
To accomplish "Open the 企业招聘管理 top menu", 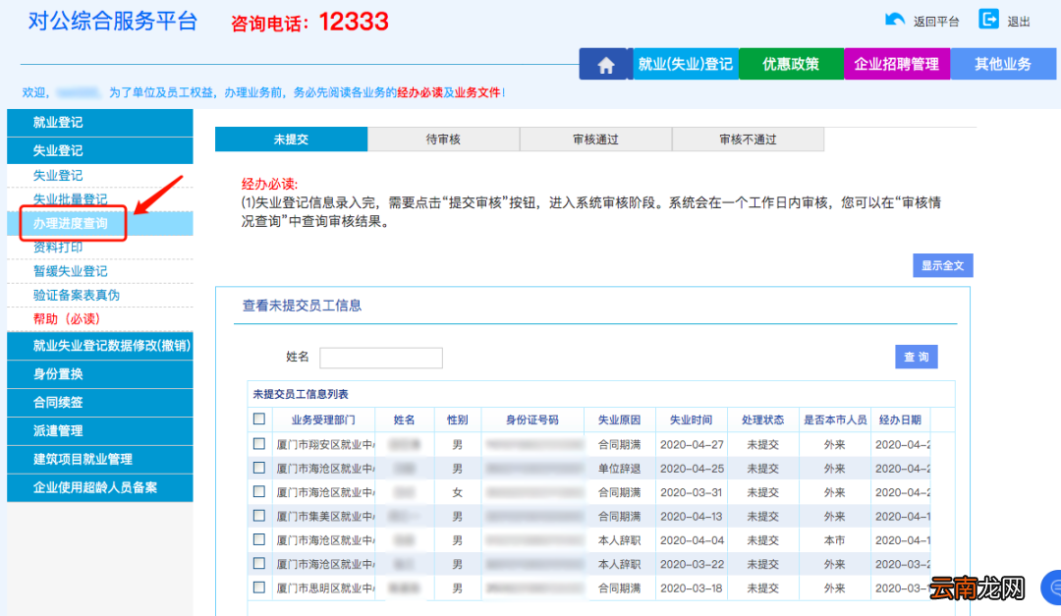I will [897, 64].
